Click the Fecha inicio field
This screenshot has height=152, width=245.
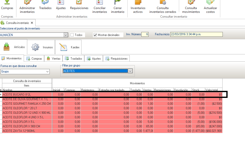point(196,34)
